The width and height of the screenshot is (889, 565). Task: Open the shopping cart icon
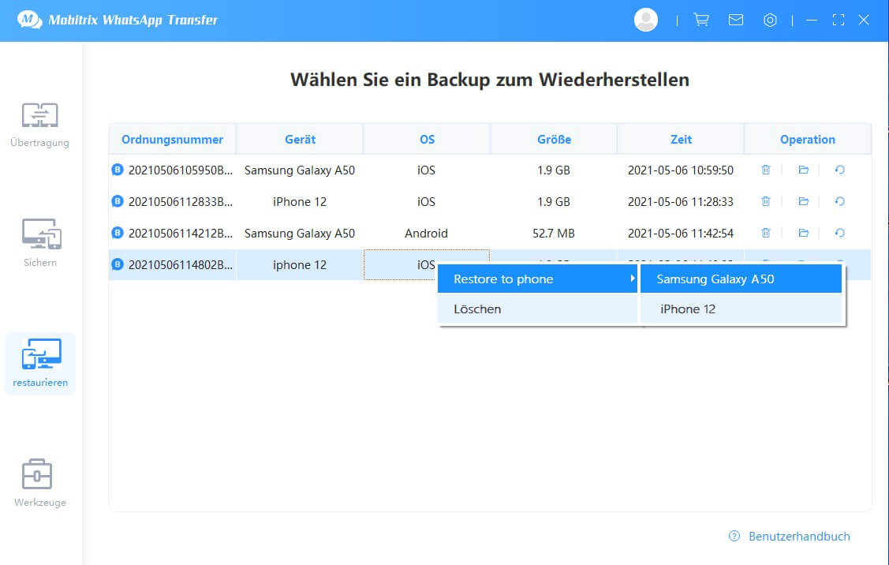[x=700, y=21]
